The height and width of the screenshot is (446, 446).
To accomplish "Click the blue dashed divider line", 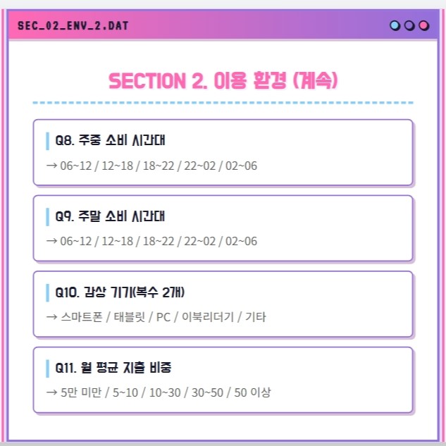I will click(223, 103).
